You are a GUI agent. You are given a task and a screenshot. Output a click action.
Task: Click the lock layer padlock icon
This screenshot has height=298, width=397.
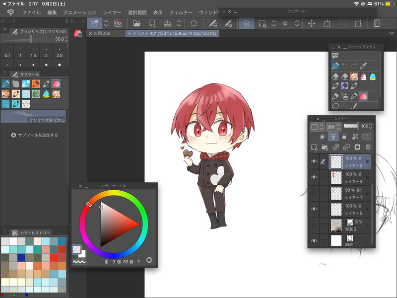[x=344, y=137]
